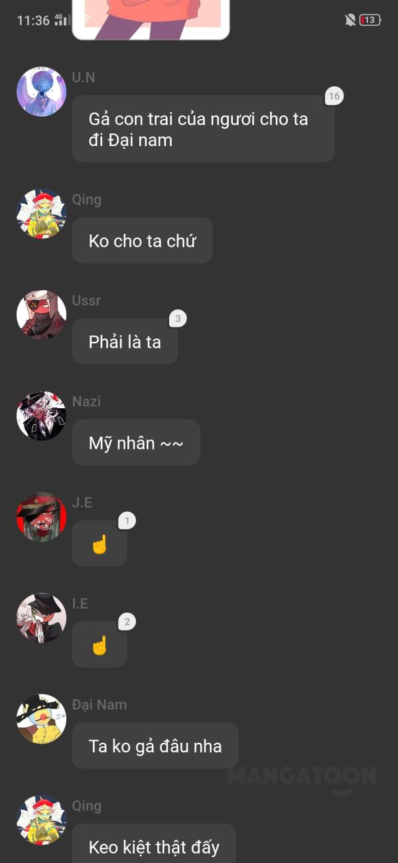Tap the first Qing avatar
Image resolution: width=398 pixels, height=863 pixels.
click(41, 214)
